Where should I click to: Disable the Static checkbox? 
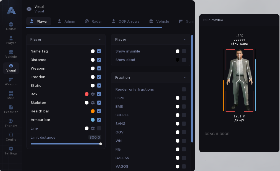tap(99, 86)
